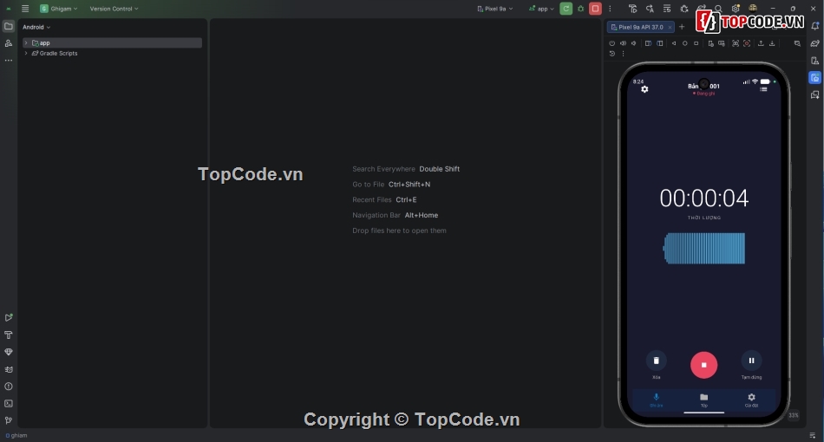The height and width of the screenshot is (442, 824).
Task: Open the Device Manager tool window
Action: pos(815,61)
